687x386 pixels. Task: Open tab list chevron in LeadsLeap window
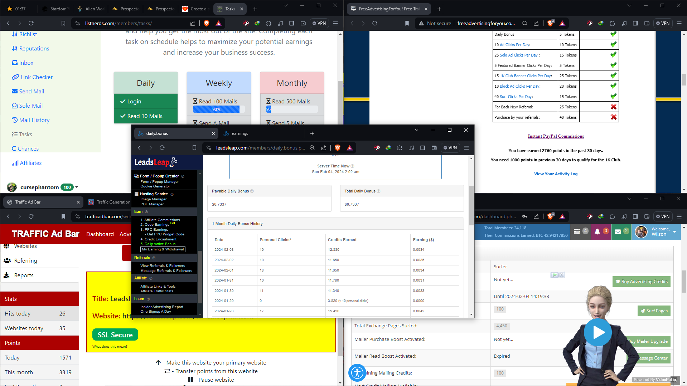click(x=417, y=130)
